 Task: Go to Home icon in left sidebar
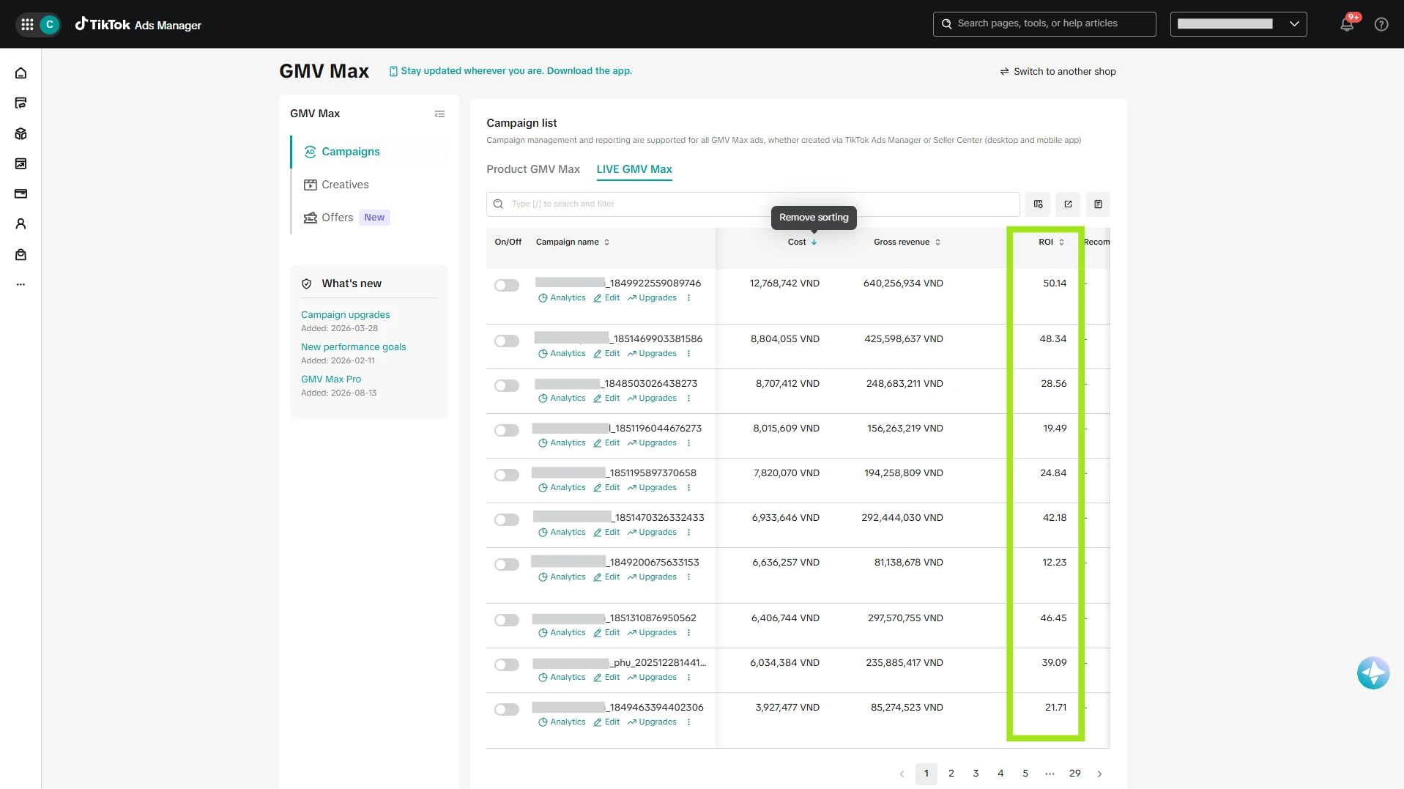click(21, 73)
